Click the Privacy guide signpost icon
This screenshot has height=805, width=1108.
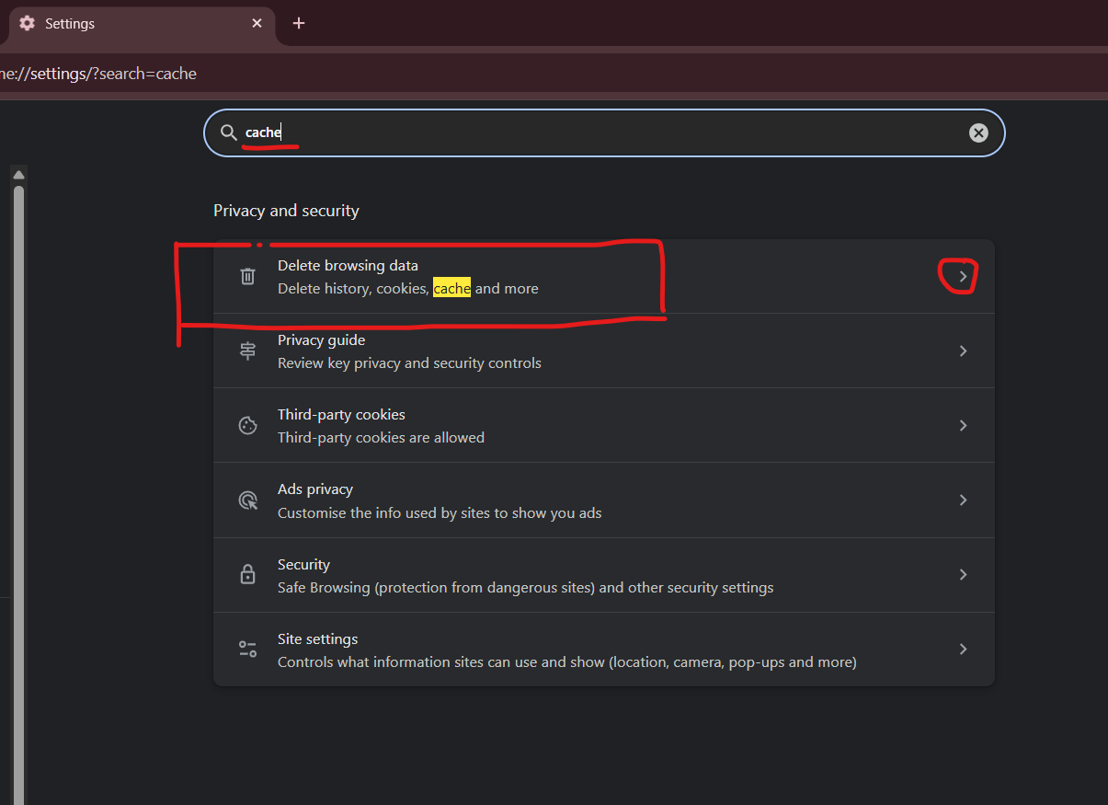tap(247, 351)
